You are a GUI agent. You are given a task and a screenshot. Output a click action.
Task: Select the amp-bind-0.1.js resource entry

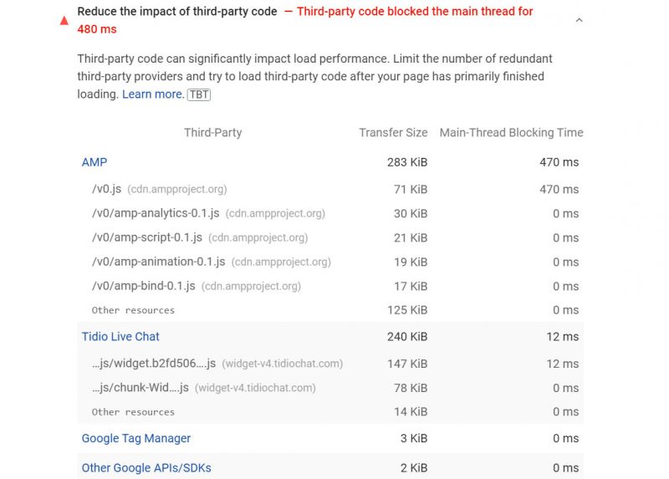click(144, 286)
